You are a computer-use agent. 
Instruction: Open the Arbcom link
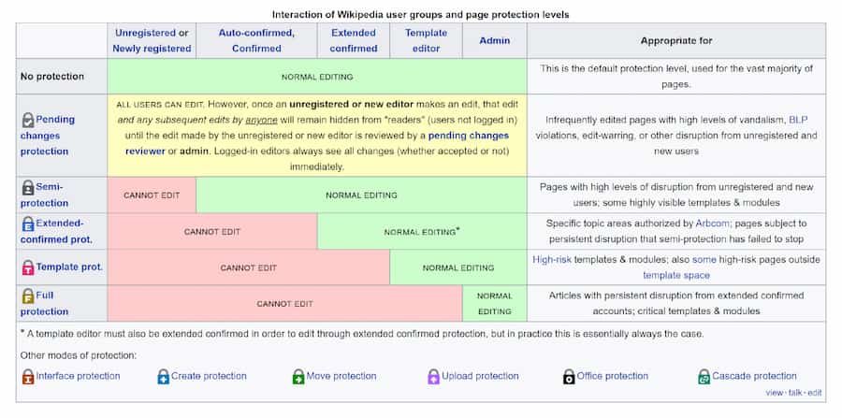pos(711,223)
